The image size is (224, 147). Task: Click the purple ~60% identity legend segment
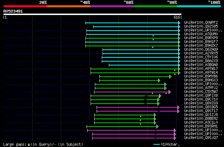[x=112, y=6]
